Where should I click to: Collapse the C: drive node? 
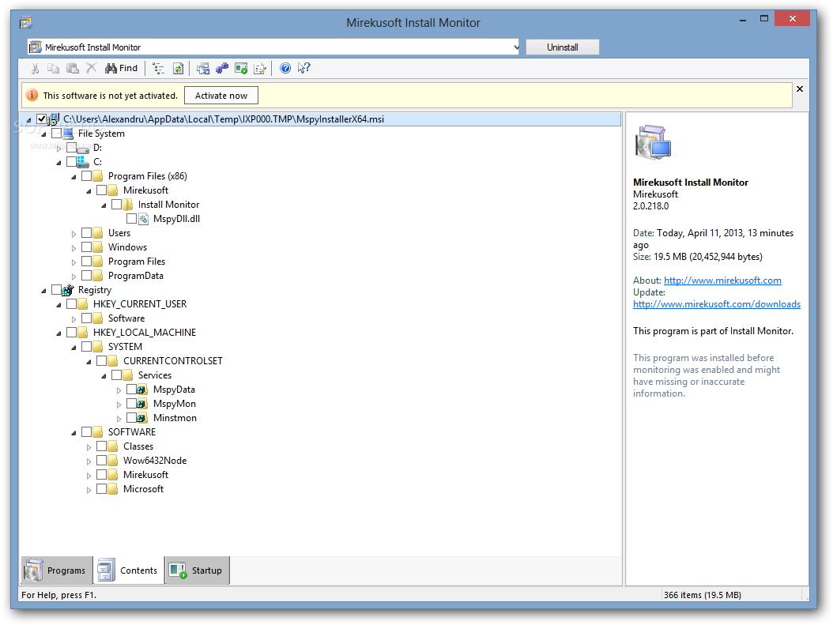[x=59, y=163]
